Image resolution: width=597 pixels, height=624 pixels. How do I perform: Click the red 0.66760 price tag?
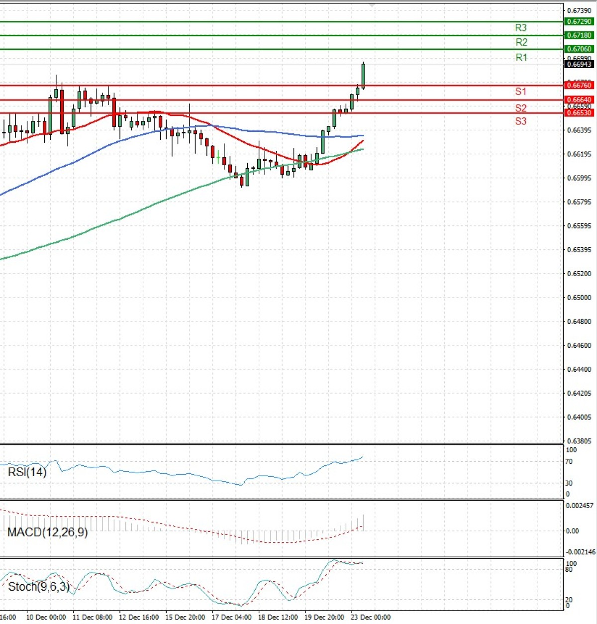coord(579,86)
